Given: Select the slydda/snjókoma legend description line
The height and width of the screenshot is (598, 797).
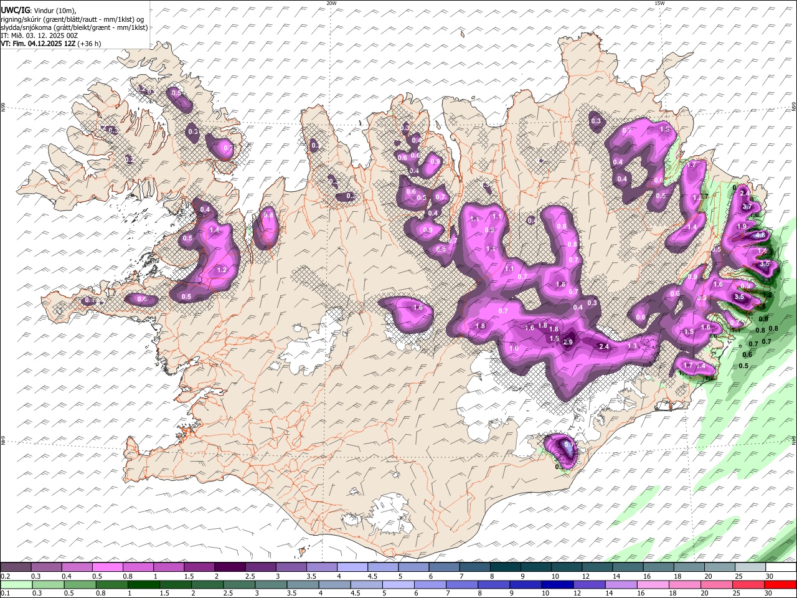Looking at the screenshot, I should tap(74, 27).
